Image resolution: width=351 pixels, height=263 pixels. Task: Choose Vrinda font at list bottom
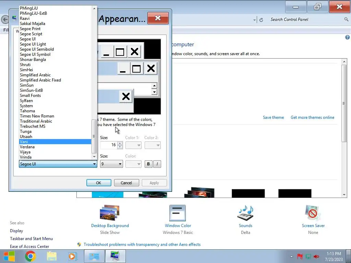click(55, 157)
